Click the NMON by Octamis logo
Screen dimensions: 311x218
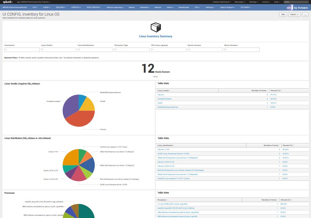(298, 7)
